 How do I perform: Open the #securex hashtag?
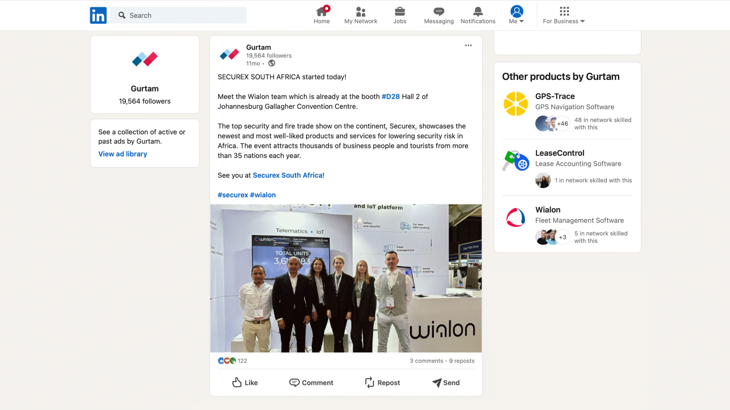[x=233, y=195]
